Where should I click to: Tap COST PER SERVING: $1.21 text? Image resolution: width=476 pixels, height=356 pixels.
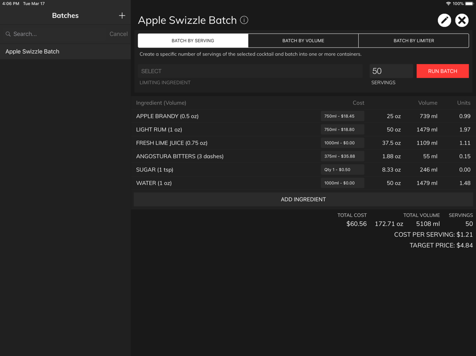[x=433, y=234]
